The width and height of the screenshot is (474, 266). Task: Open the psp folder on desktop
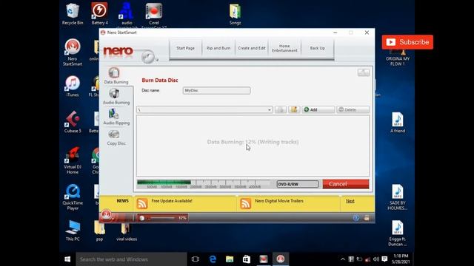tap(99, 231)
